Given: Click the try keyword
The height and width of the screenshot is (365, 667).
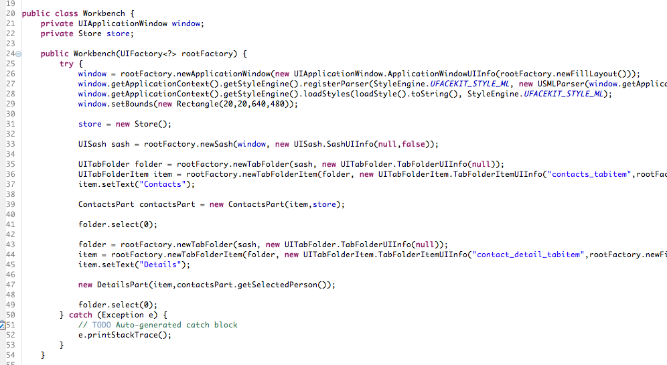Looking at the screenshot, I should (x=66, y=64).
